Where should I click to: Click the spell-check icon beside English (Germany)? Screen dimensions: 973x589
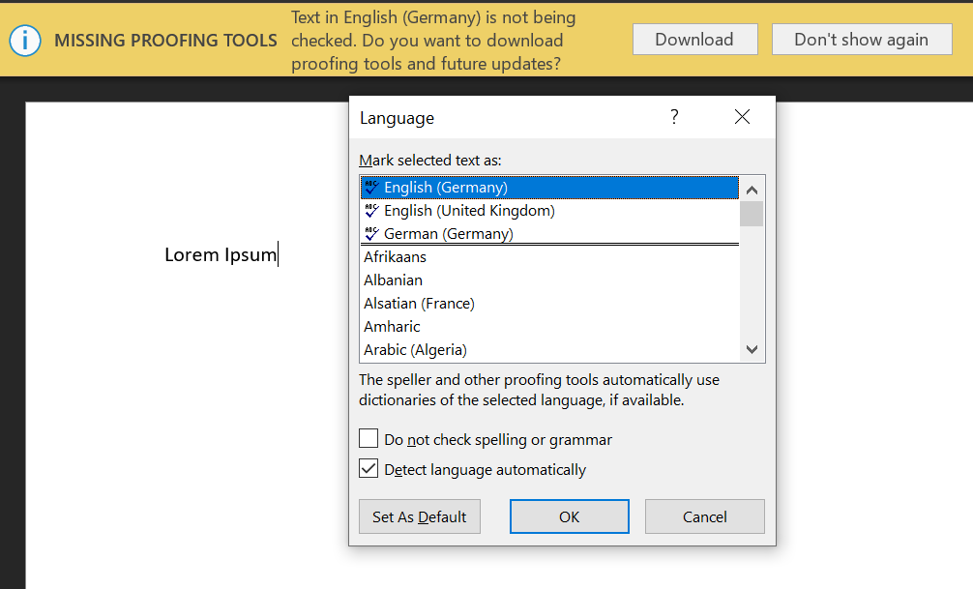point(371,187)
